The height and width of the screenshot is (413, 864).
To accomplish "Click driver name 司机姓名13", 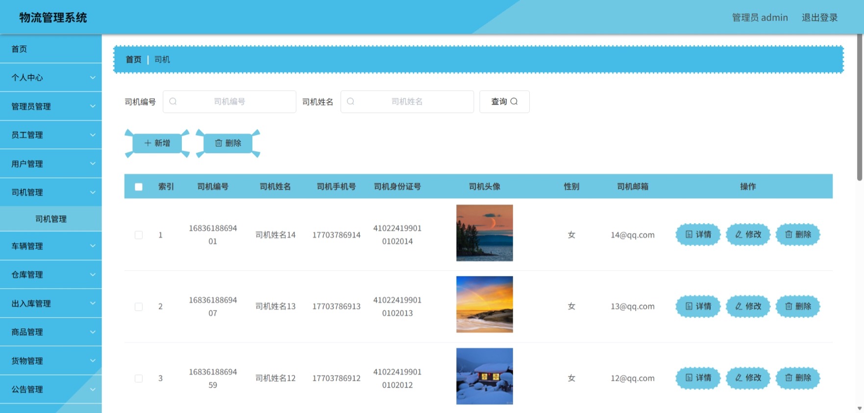I will (x=275, y=306).
